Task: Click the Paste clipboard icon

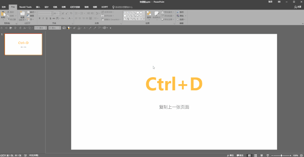Action: (x=3, y=14)
